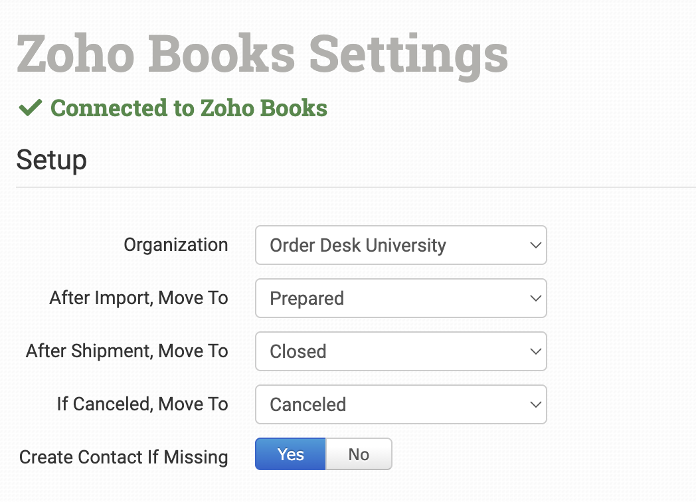Click the After Shipment dropdown chevron arrow
Screen dimensions: 696x502
536,351
